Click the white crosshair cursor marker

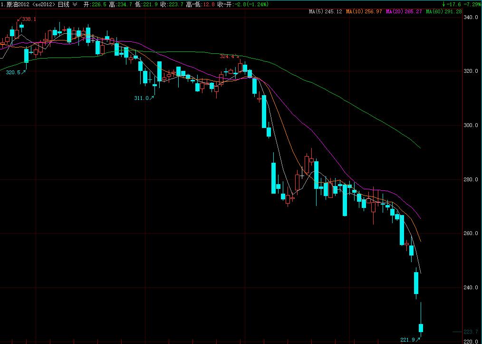point(301,176)
